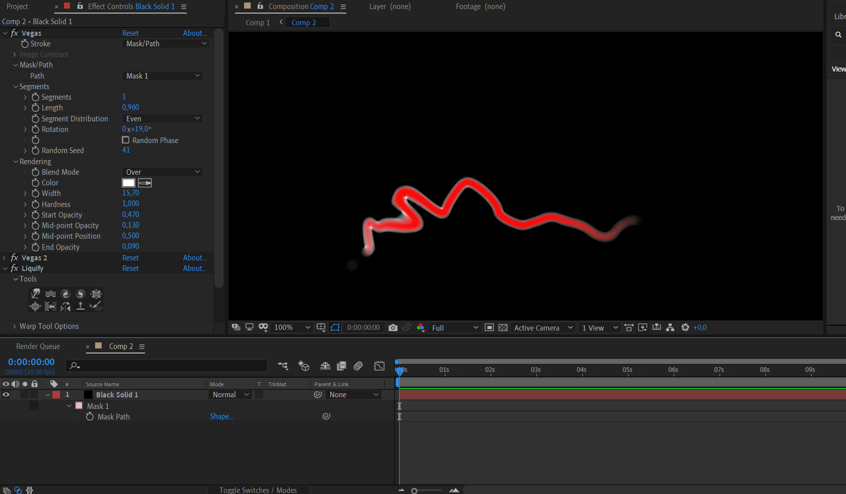Collapse the Rendering group
Image resolution: width=846 pixels, height=494 pixels.
tap(16, 162)
